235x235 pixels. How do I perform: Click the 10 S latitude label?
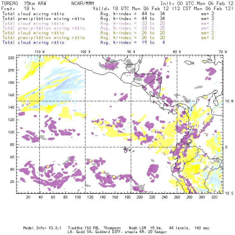(229, 193)
